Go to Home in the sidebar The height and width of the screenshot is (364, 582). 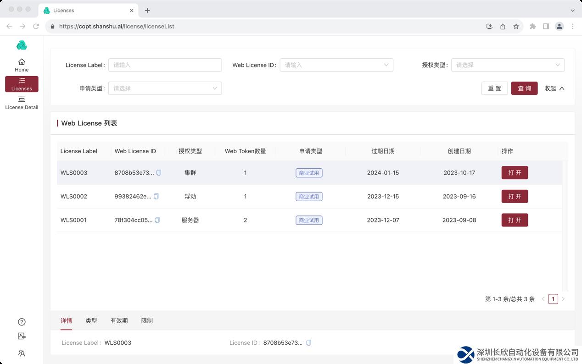(x=22, y=65)
